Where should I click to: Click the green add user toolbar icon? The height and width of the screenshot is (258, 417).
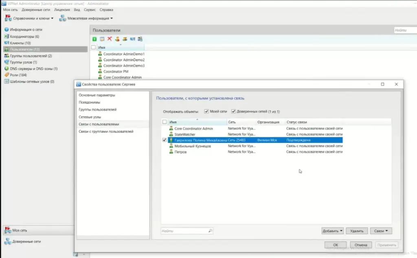tap(94, 39)
